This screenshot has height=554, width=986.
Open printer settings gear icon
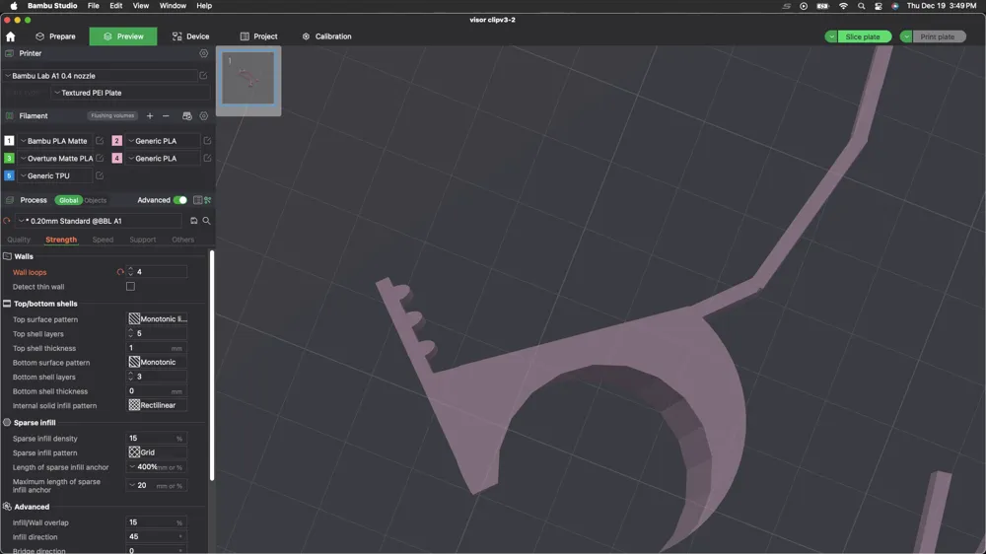pos(204,53)
